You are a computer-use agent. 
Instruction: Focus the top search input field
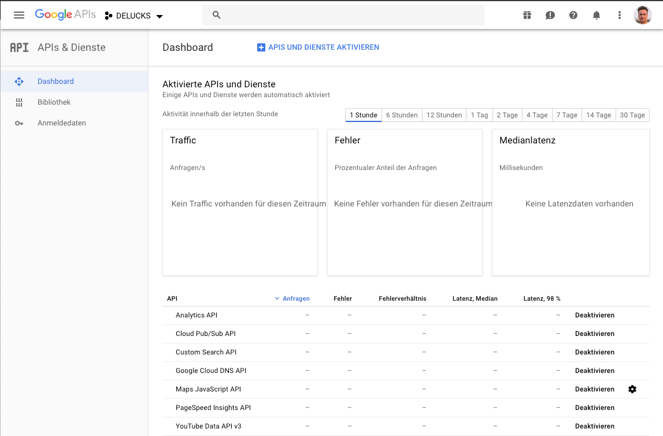[343, 15]
